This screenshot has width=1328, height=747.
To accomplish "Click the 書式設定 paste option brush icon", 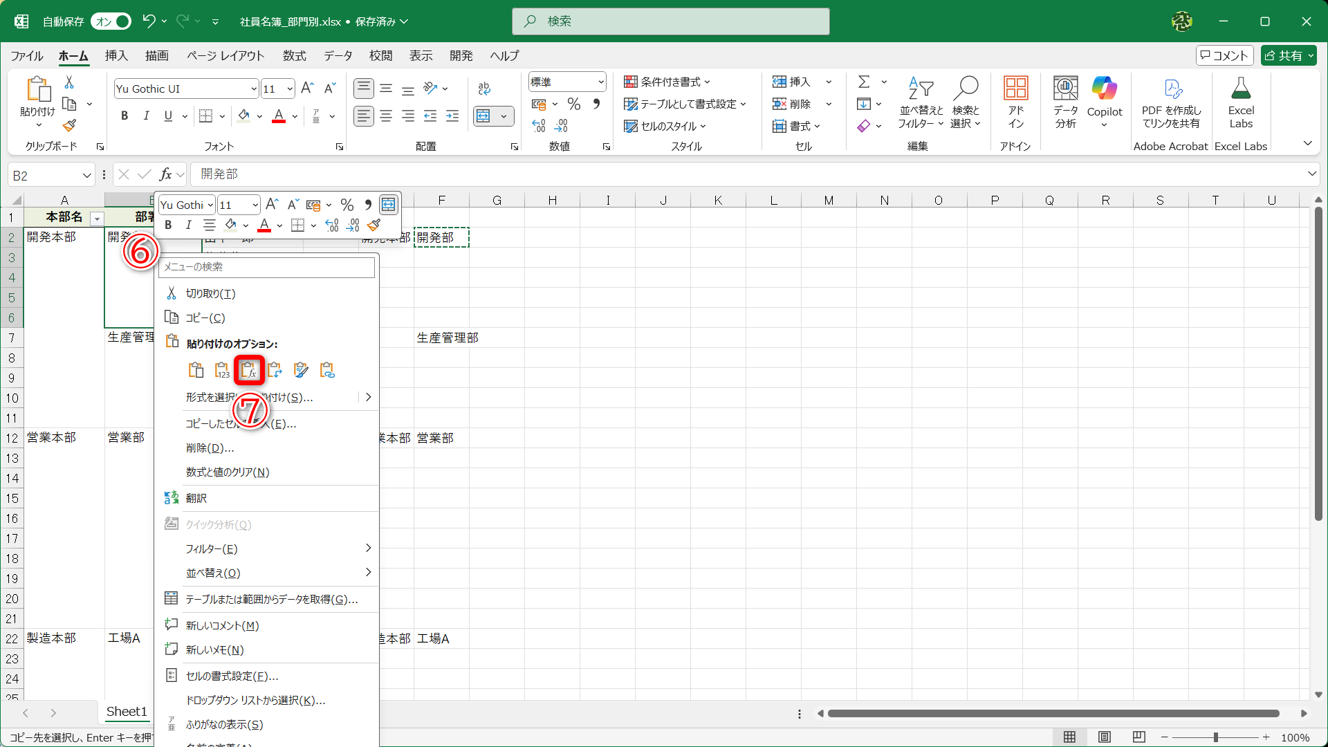I will 301,369.
